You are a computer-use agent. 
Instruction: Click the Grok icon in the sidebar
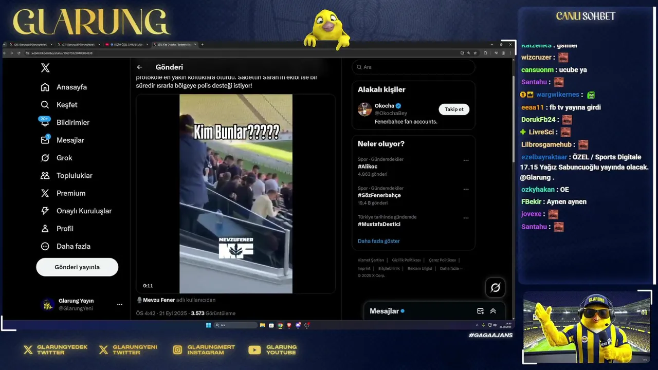tap(45, 158)
